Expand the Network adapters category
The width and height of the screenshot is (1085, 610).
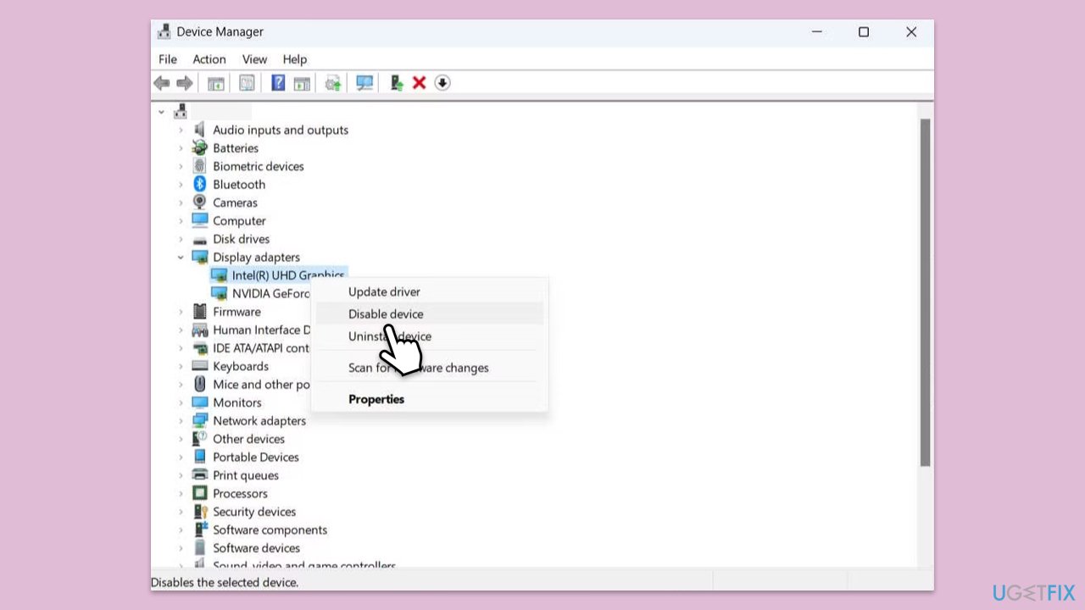click(181, 420)
